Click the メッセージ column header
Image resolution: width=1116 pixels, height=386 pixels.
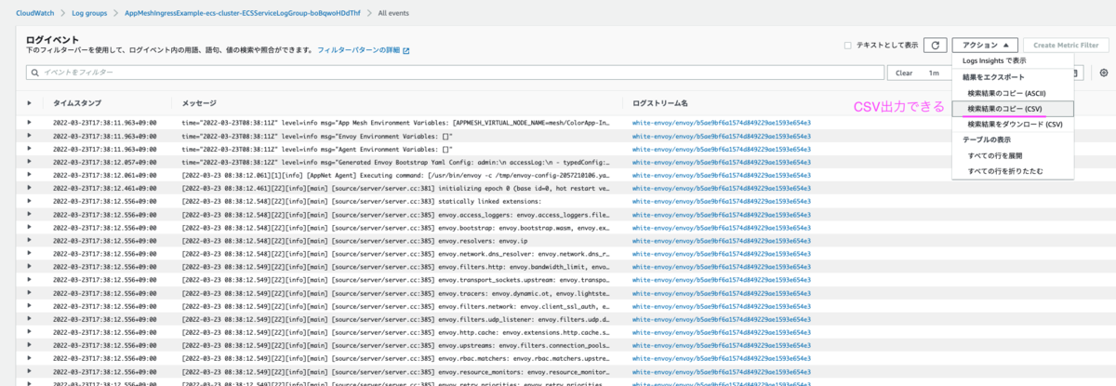click(x=199, y=102)
